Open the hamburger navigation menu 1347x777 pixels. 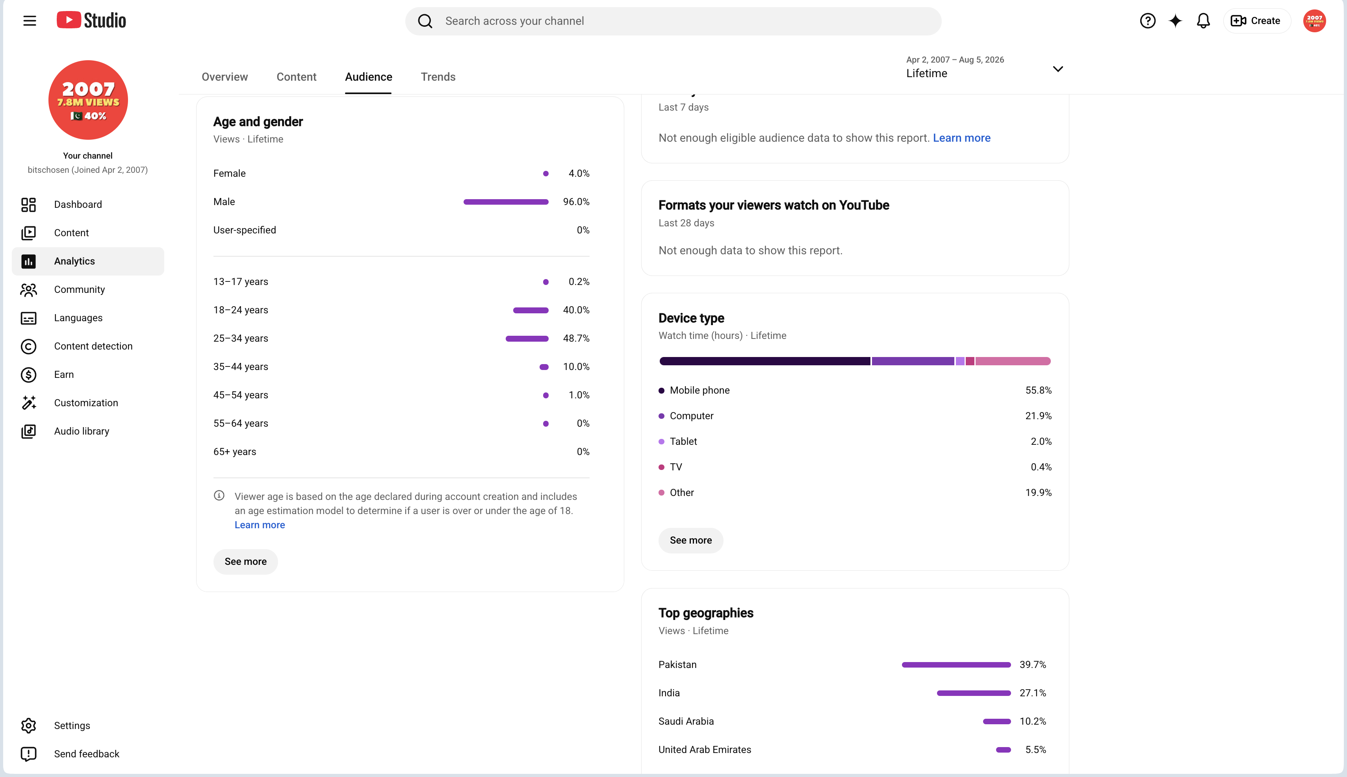[x=30, y=21]
